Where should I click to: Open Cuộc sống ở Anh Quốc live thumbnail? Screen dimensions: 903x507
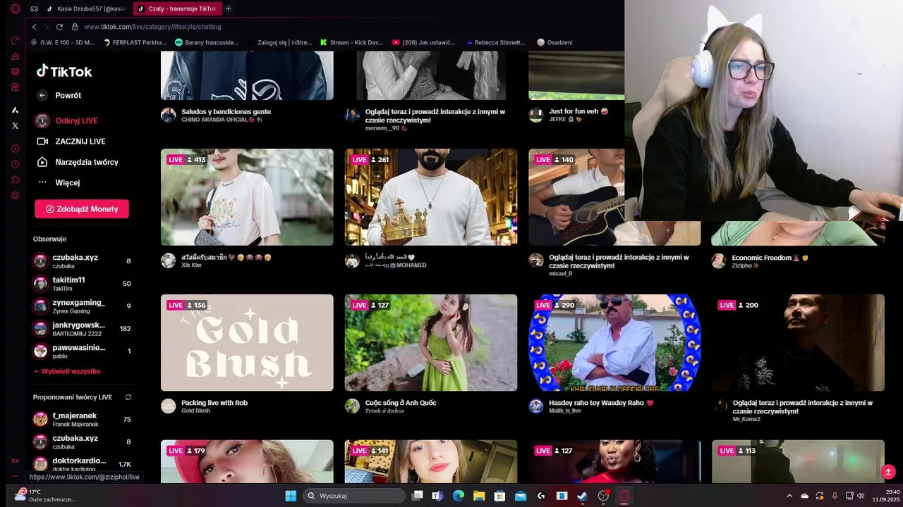point(431,343)
